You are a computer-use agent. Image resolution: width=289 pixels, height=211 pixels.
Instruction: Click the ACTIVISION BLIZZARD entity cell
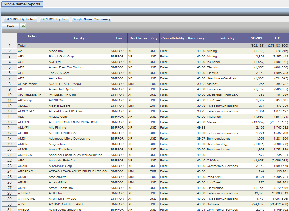coord(79,204)
